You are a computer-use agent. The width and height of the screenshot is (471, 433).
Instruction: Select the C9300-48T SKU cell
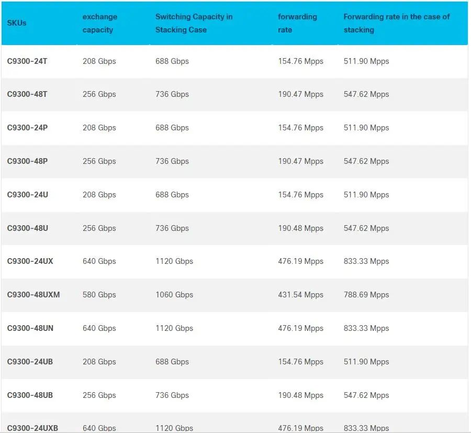tap(27, 94)
